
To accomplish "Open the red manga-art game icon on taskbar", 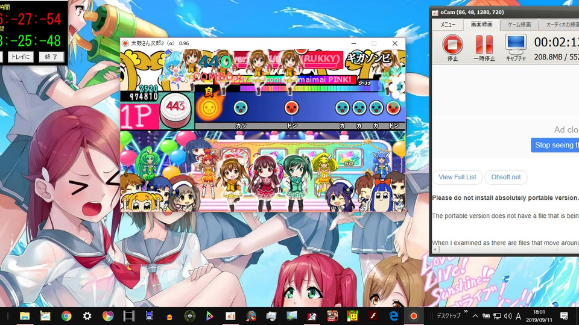I will (x=332, y=316).
